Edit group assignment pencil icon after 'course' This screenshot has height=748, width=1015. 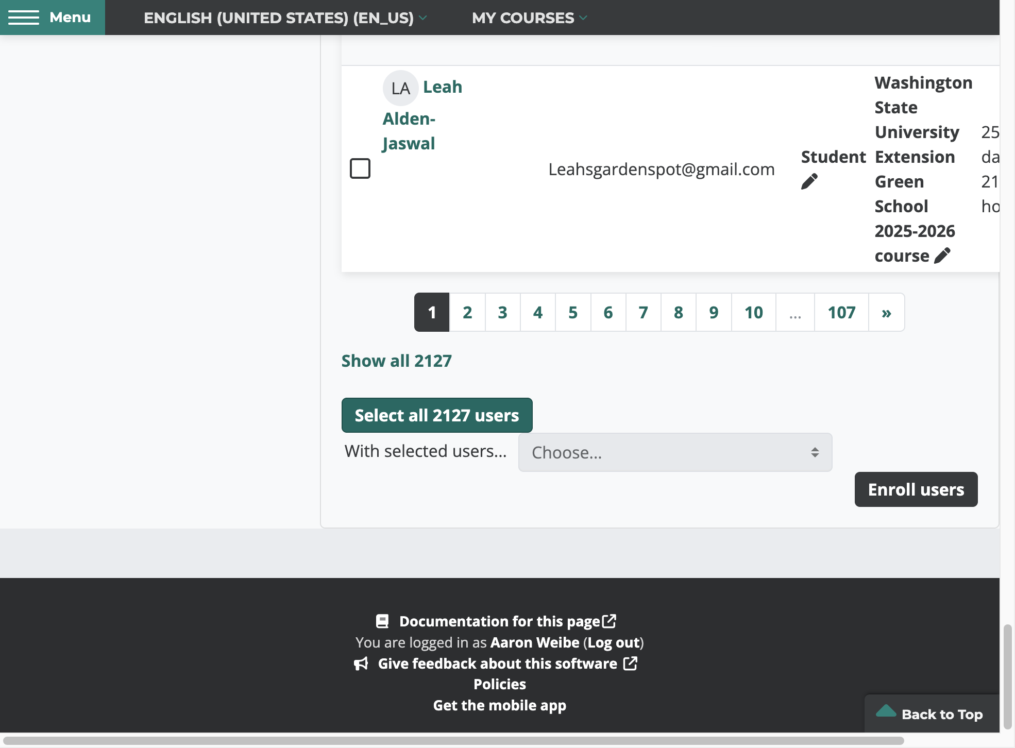942,256
